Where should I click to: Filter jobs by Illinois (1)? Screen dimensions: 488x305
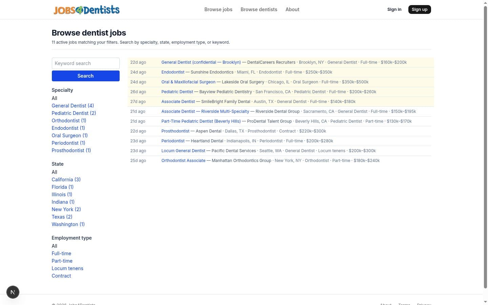pyautogui.click(x=62, y=195)
